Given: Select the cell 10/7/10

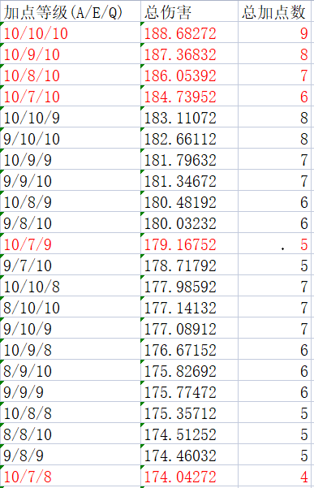Looking at the screenshot, I should [71, 97].
